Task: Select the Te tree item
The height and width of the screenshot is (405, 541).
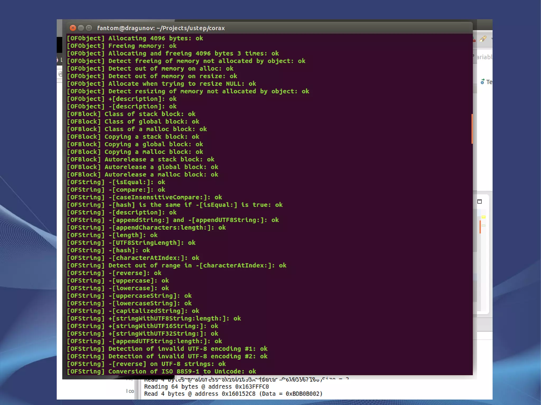Action: (489, 82)
